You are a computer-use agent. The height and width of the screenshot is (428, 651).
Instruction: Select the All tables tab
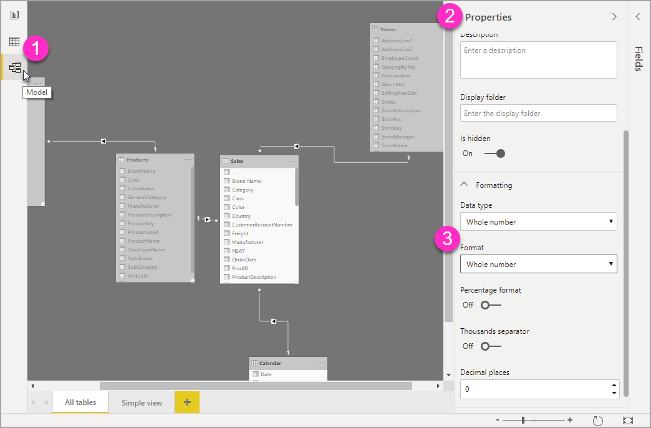(x=80, y=402)
